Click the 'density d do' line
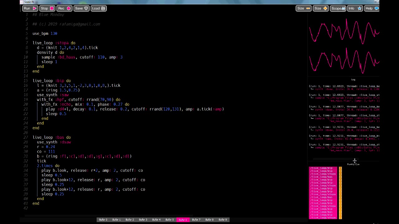Viewport: 399px width, 224px height. point(50,52)
